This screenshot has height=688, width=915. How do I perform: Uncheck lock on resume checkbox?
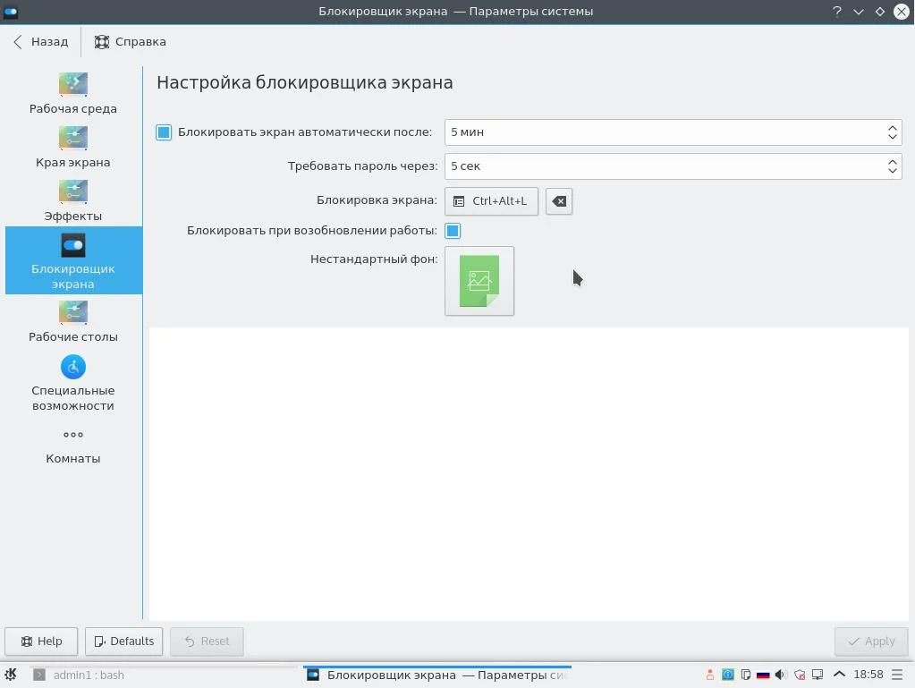tap(453, 231)
